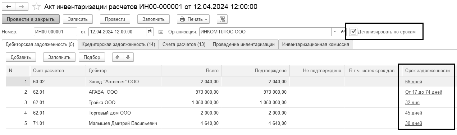Open the 'От 17 до 74 дней' link

(x=423, y=92)
